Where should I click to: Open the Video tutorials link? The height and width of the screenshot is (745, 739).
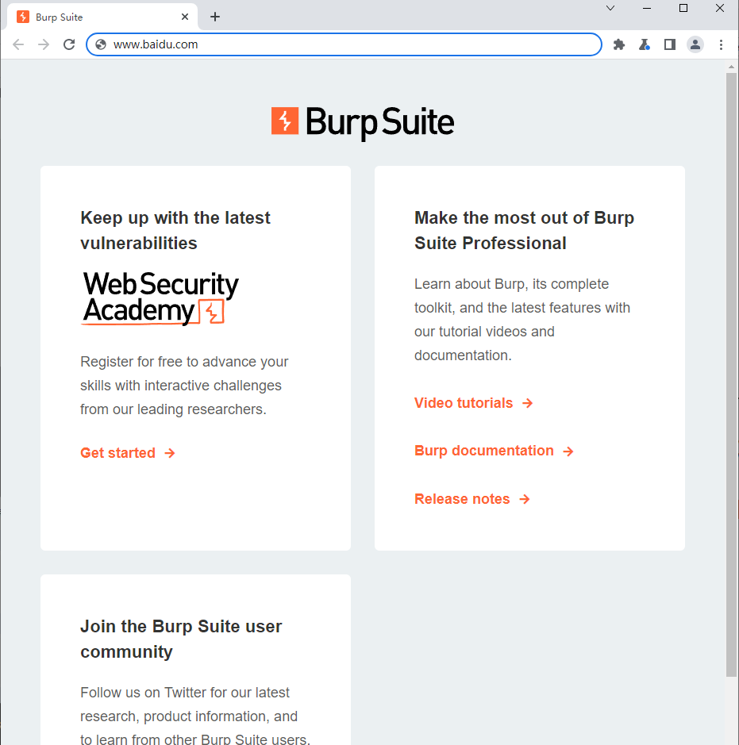click(473, 403)
